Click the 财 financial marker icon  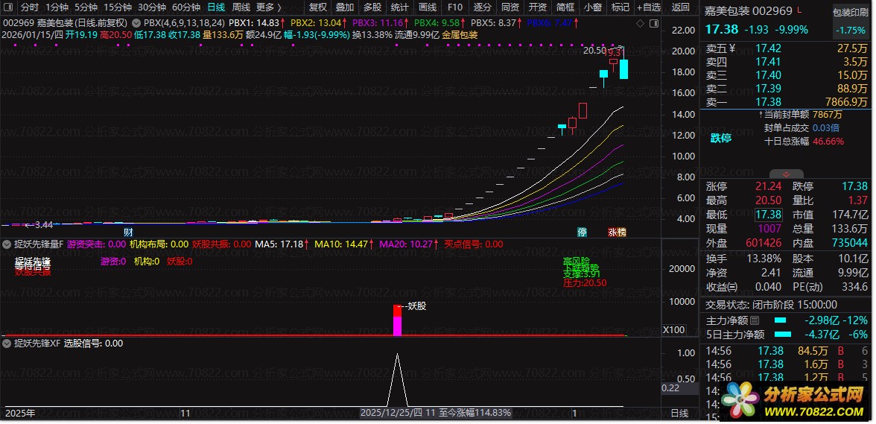tap(128, 232)
